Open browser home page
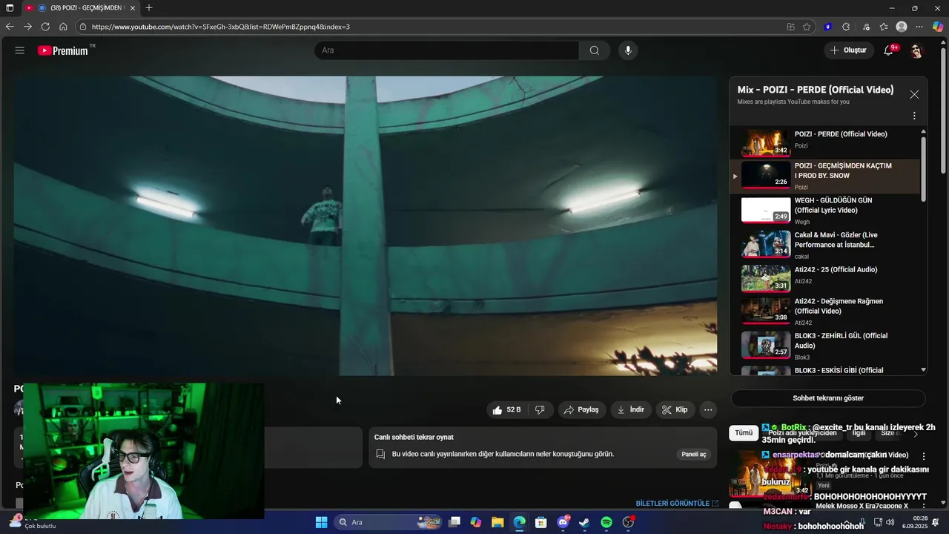The image size is (949, 534). click(63, 27)
